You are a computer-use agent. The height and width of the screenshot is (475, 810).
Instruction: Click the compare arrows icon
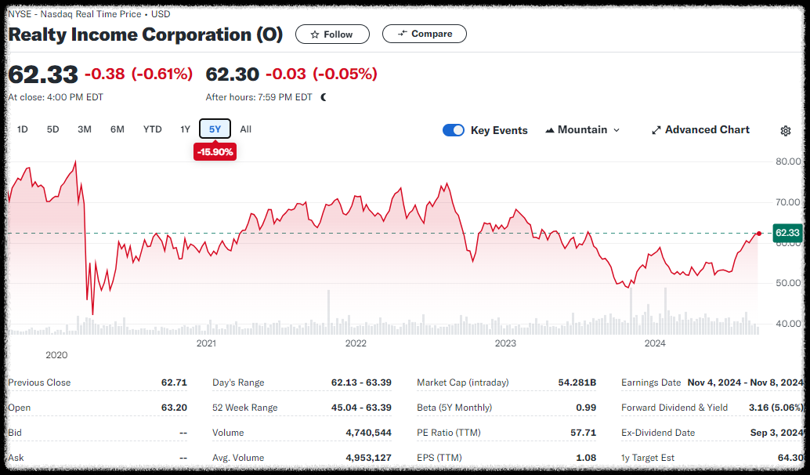tap(403, 34)
